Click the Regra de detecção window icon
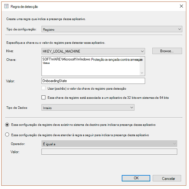The image size is (189, 189). (6, 6)
